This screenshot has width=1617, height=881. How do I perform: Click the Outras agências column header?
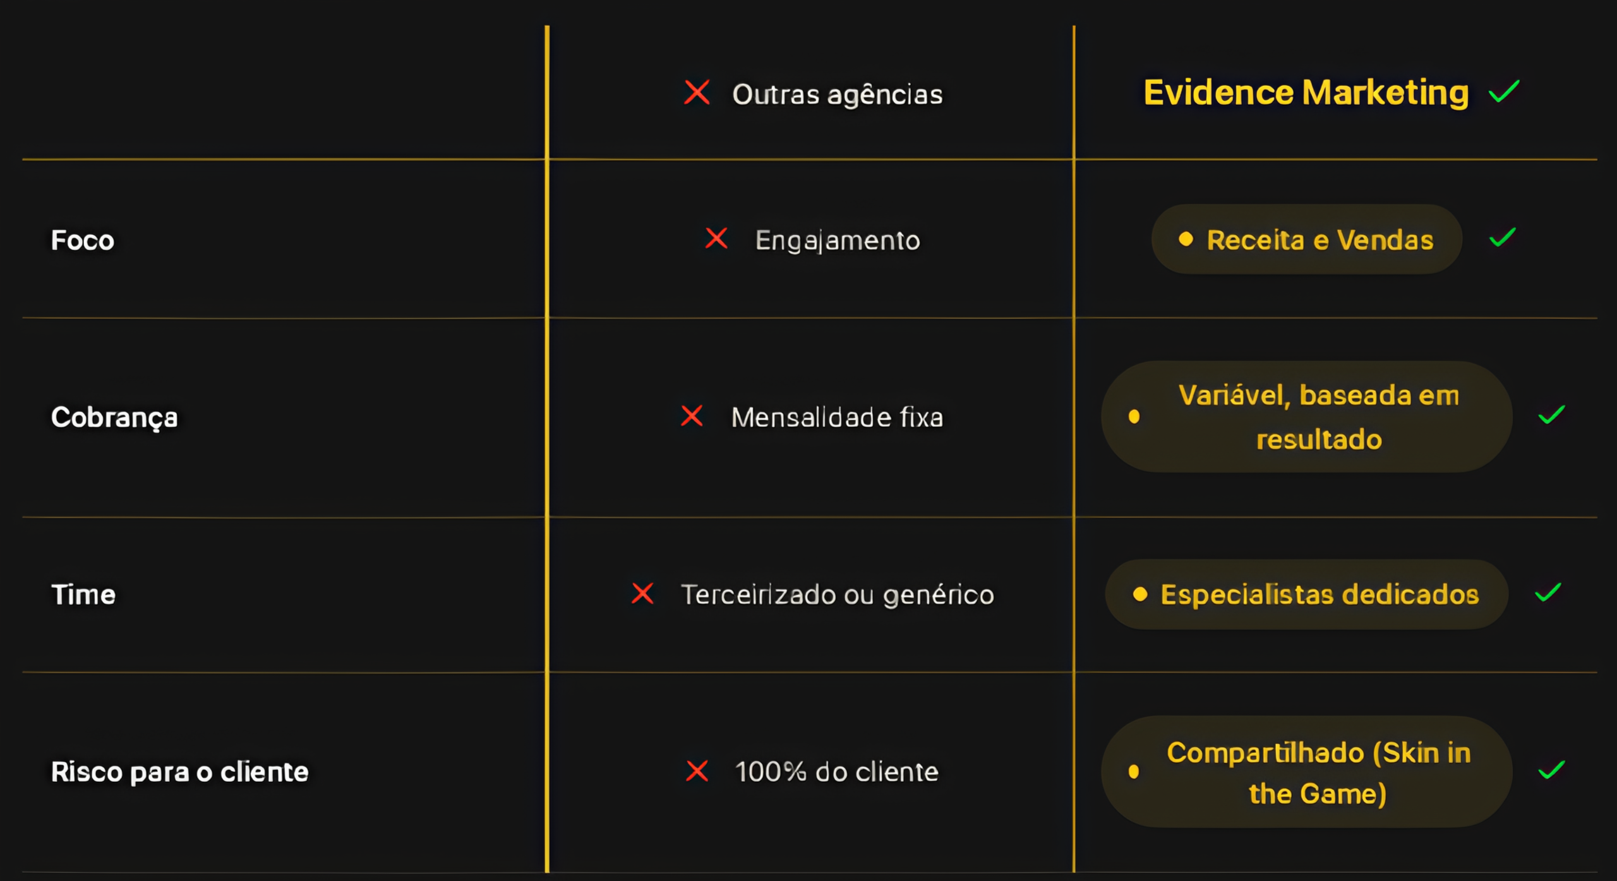[837, 95]
